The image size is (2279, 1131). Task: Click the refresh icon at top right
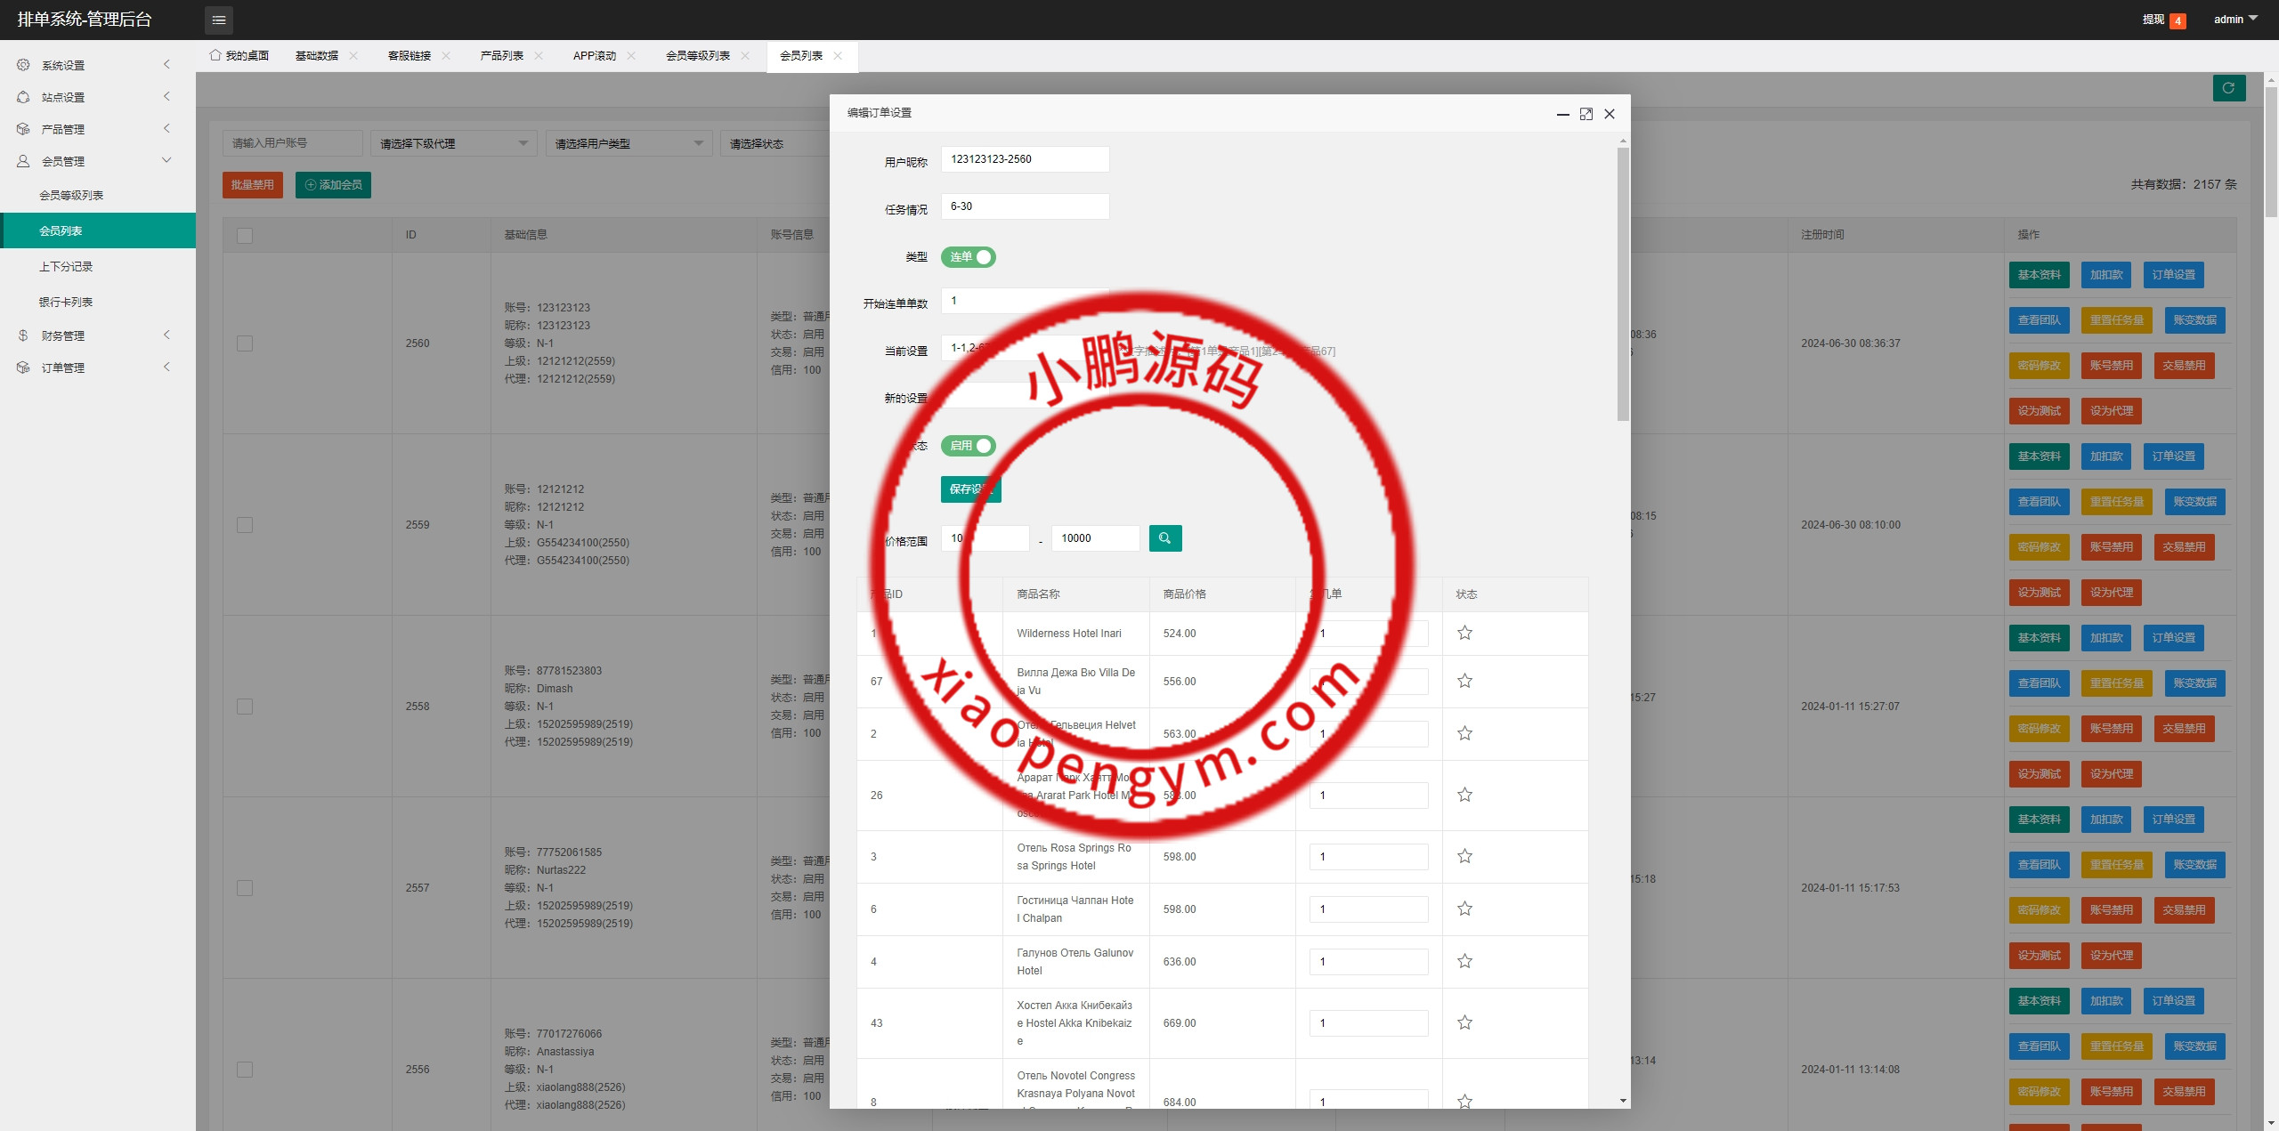pyautogui.click(x=2228, y=87)
